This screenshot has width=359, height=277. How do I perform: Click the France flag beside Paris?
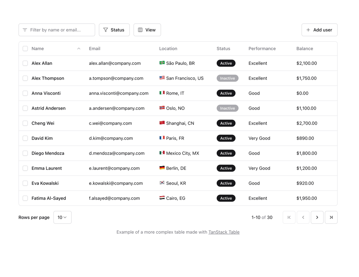pos(162,138)
